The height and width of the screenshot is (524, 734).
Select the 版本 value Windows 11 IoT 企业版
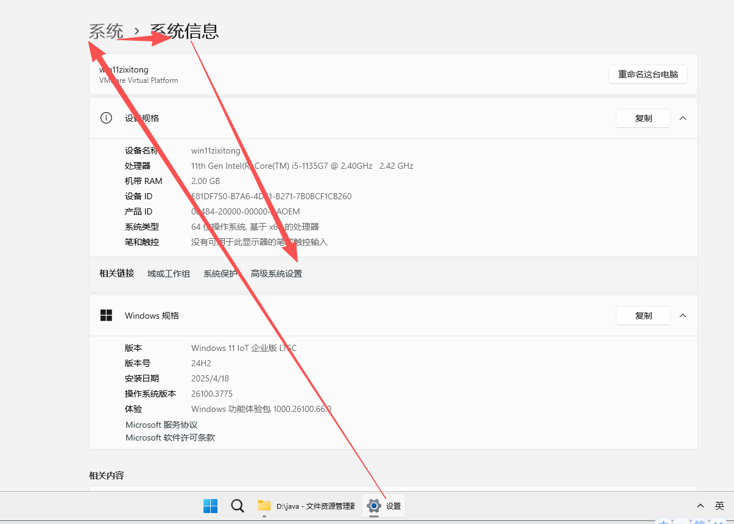click(244, 348)
